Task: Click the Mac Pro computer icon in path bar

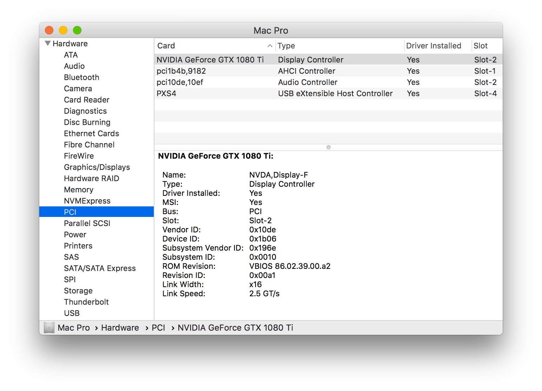Action: click(49, 328)
